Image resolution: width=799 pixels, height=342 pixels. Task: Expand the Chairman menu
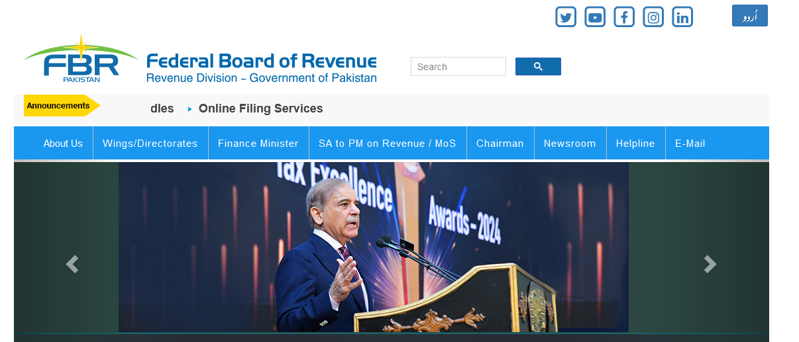point(500,144)
